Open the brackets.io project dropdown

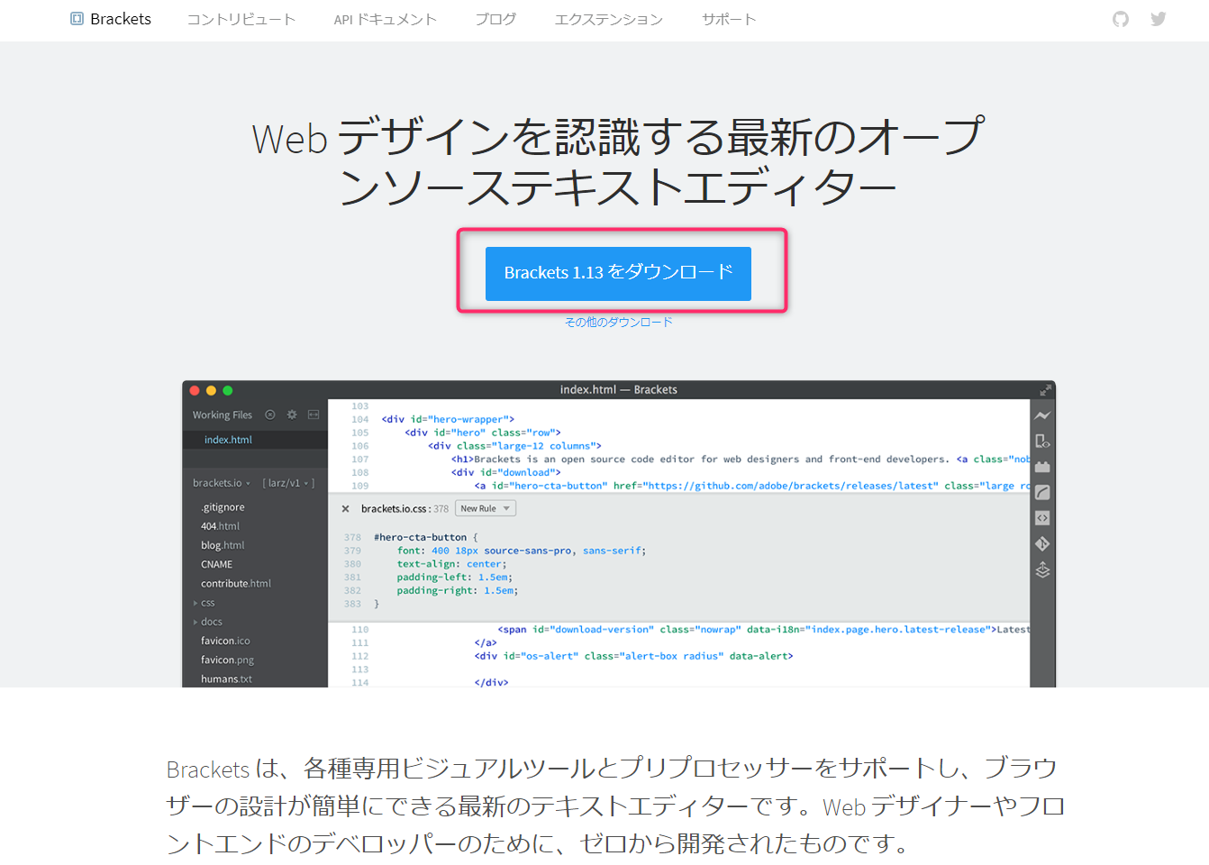pos(222,483)
